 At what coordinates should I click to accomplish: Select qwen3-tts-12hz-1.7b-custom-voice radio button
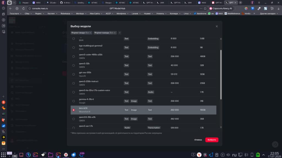[74, 92]
